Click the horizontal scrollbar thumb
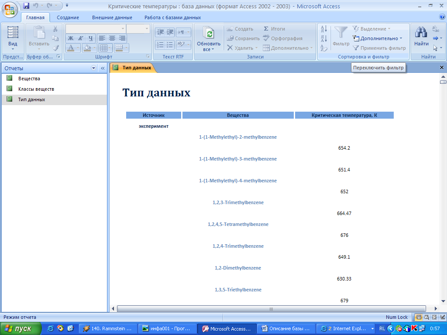The height and width of the screenshot is (335, 447). pos(271,309)
